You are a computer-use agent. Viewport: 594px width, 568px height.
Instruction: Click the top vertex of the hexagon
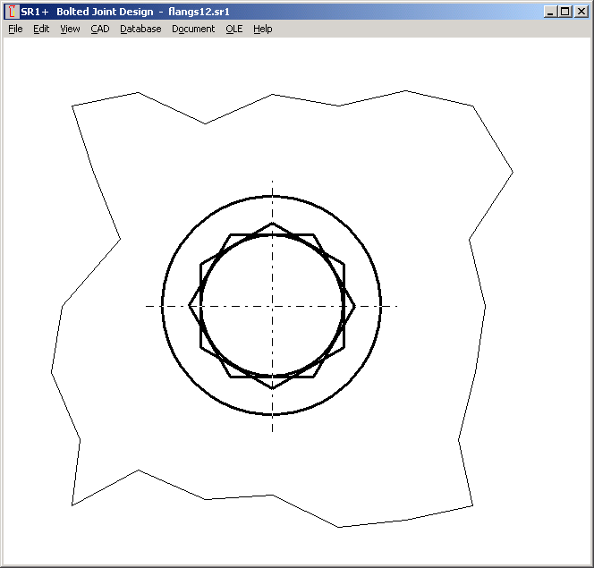(x=272, y=224)
